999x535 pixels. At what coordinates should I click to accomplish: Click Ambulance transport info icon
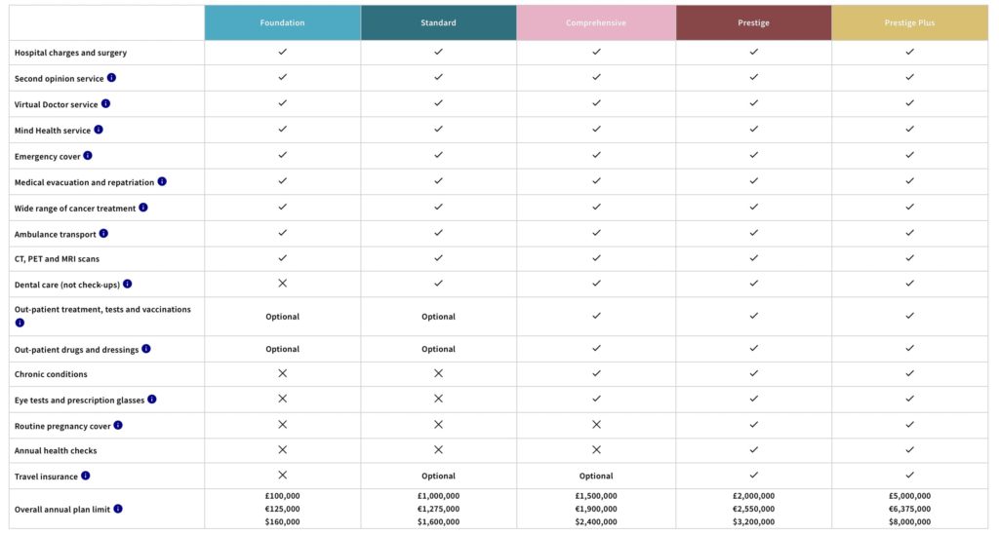(103, 233)
